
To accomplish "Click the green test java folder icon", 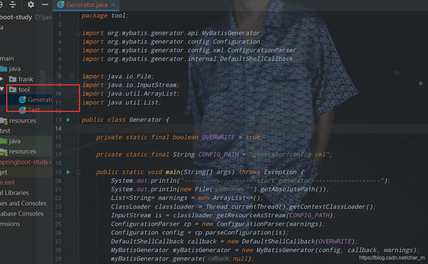I will [x=3, y=141].
